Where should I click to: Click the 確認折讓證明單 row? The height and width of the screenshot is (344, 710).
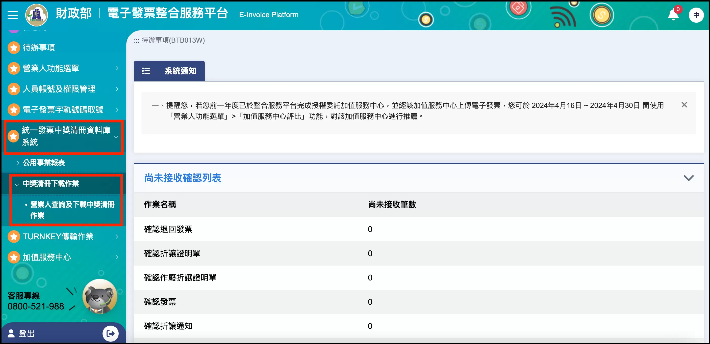click(419, 253)
